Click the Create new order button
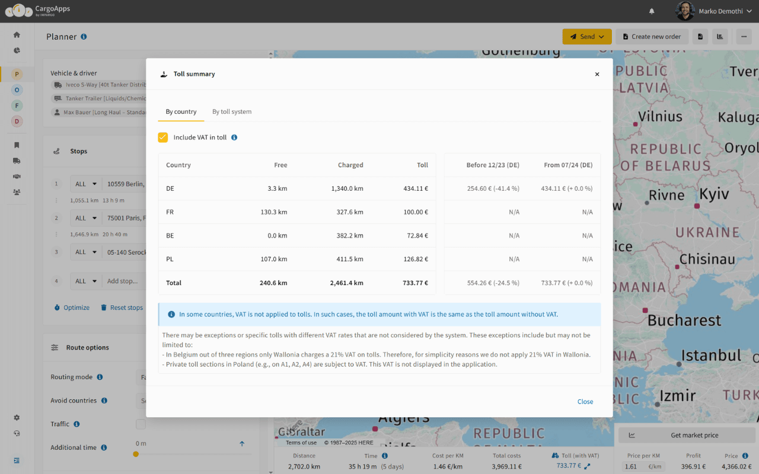Image resolution: width=759 pixels, height=474 pixels. pyautogui.click(x=652, y=36)
